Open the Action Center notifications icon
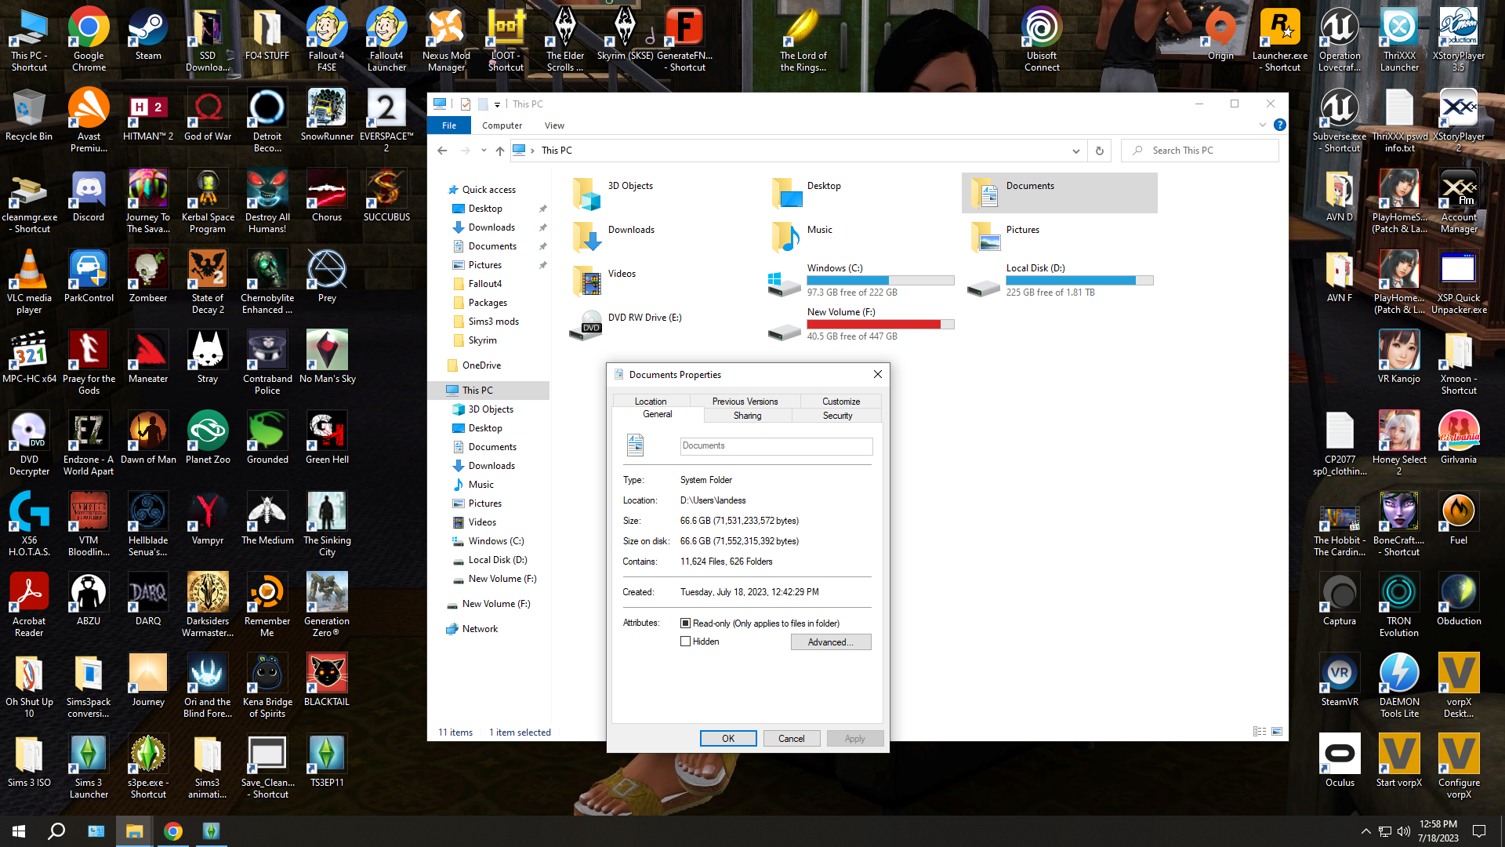The image size is (1505, 847). click(x=1479, y=831)
